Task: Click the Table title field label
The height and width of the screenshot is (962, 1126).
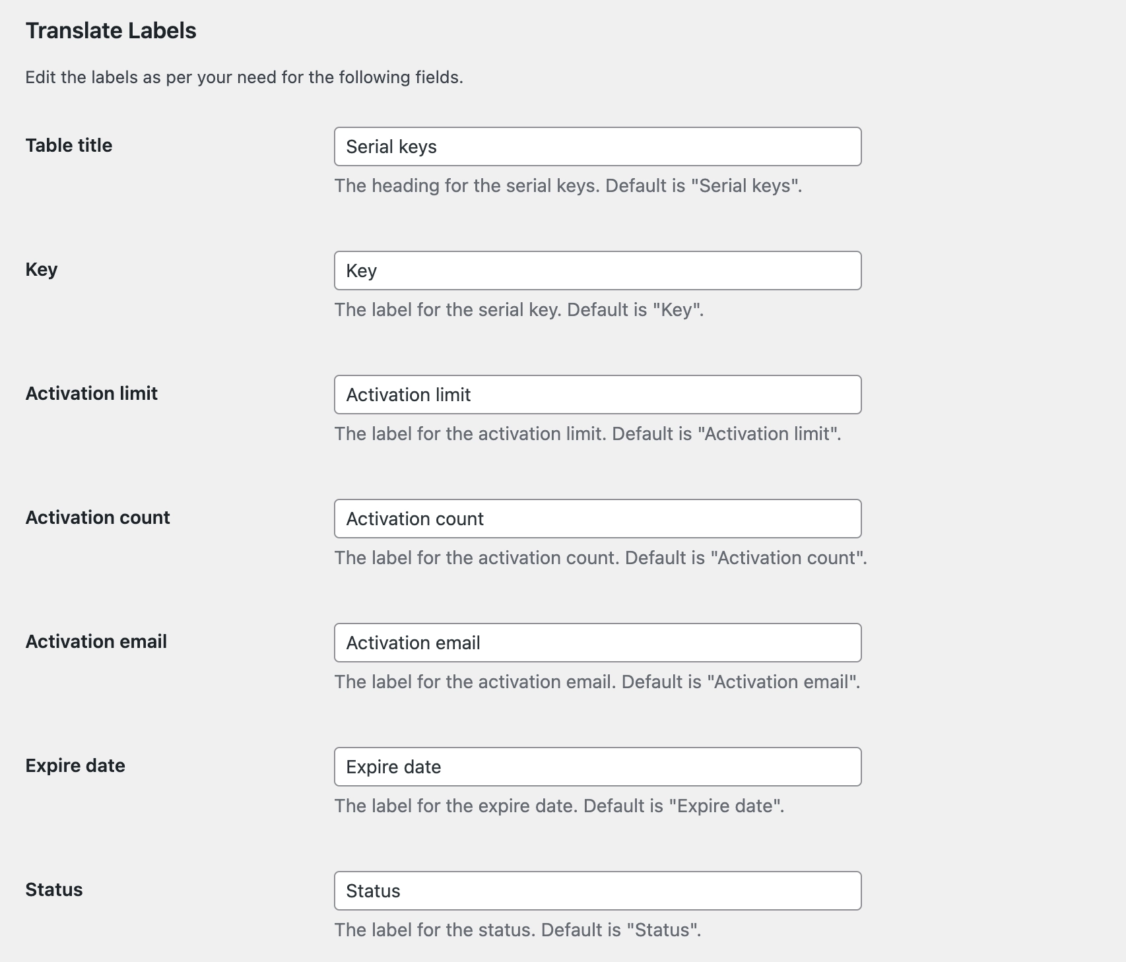Action: 68,145
